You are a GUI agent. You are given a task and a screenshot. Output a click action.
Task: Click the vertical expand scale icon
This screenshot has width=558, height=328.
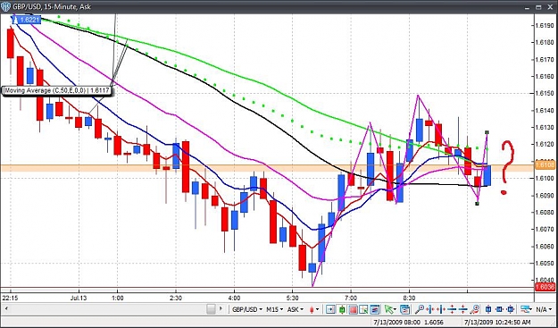click(452, 309)
